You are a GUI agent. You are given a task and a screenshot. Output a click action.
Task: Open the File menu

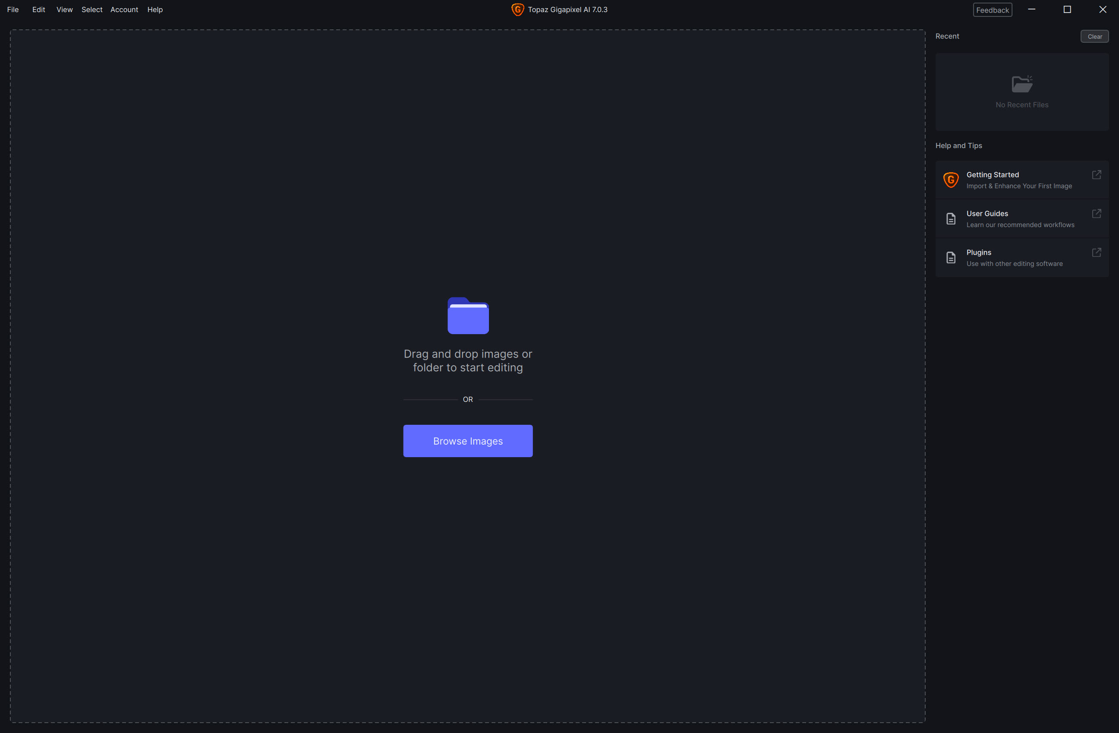point(13,9)
